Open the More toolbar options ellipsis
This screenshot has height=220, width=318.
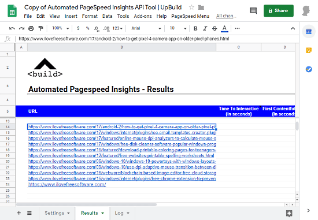pyautogui.click(x=237, y=28)
